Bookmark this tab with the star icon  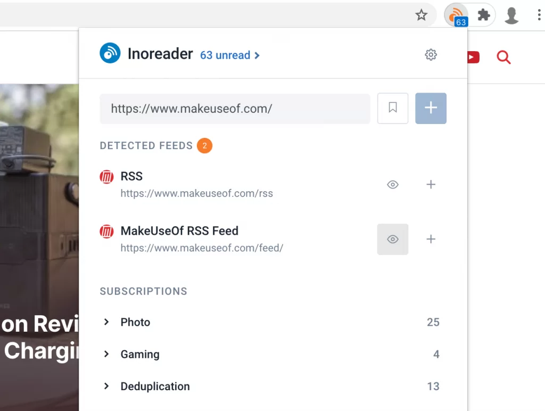tap(422, 15)
